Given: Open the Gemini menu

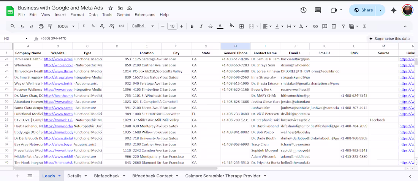Looking at the screenshot, I should click(123, 15).
